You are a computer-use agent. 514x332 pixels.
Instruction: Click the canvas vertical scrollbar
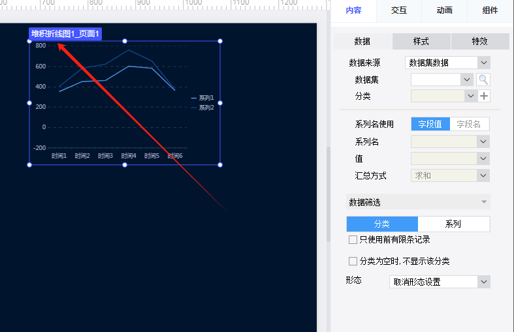point(329,194)
